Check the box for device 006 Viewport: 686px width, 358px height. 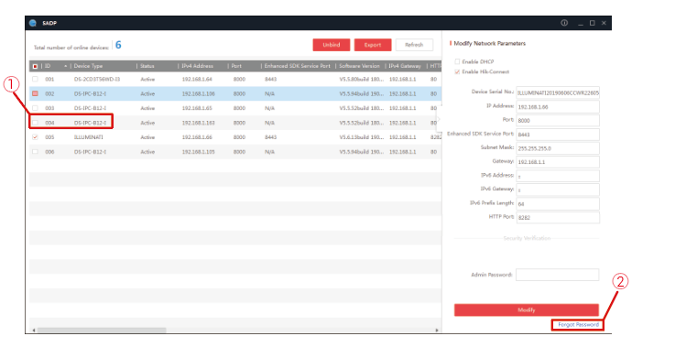[35, 152]
